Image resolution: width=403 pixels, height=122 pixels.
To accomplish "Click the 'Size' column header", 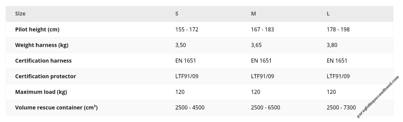I will [x=20, y=14].
